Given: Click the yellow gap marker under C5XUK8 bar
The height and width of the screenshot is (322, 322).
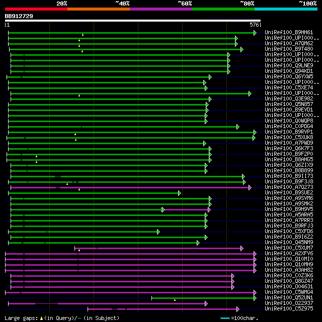Looking at the screenshot, I should coord(75,140).
